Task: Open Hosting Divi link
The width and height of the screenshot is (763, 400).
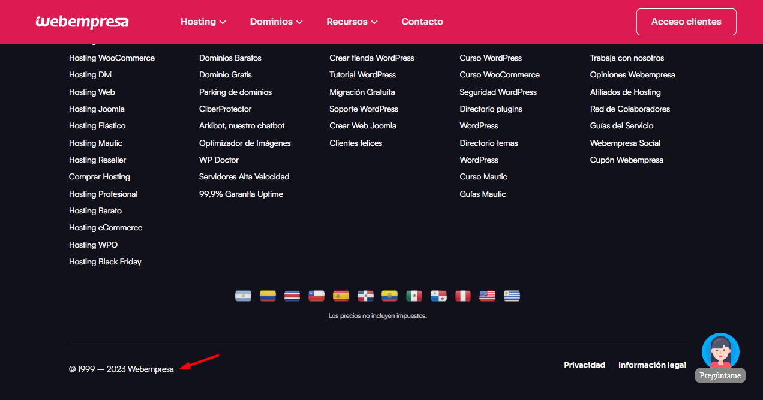Action: [90, 75]
